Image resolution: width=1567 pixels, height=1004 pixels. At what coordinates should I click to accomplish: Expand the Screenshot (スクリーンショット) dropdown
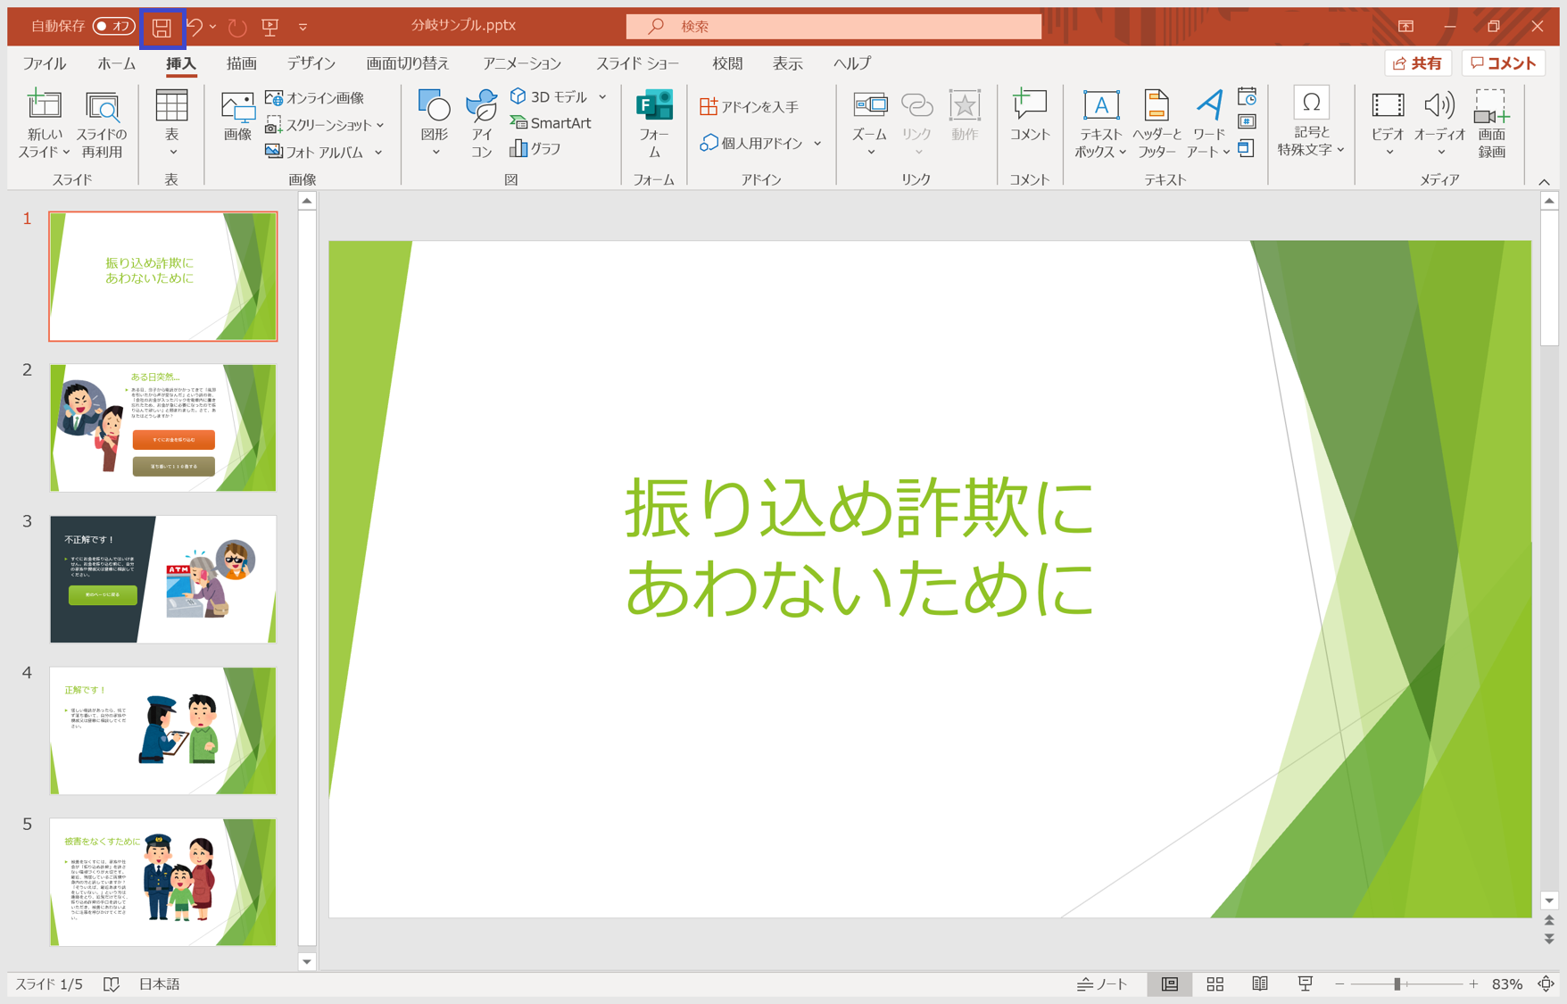pos(381,125)
